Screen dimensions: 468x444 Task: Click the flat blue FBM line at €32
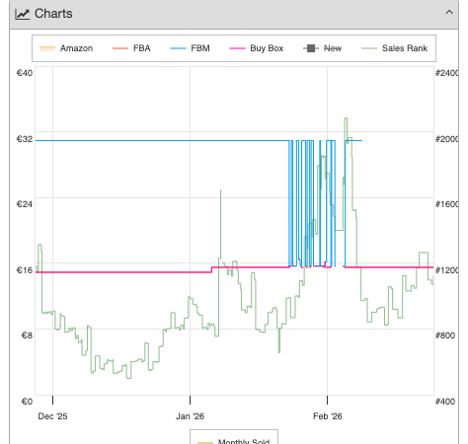coord(161,141)
